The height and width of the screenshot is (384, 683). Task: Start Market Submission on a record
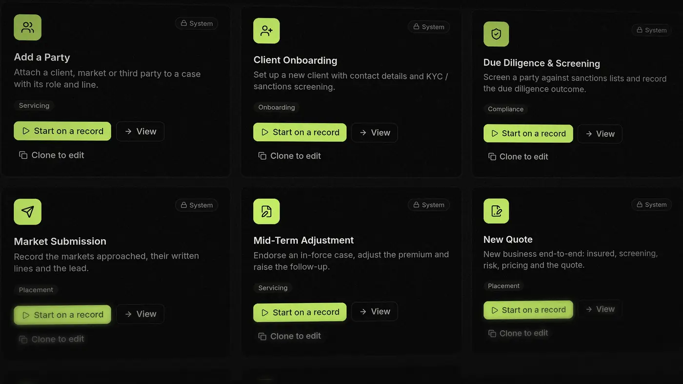tap(62, 315)
